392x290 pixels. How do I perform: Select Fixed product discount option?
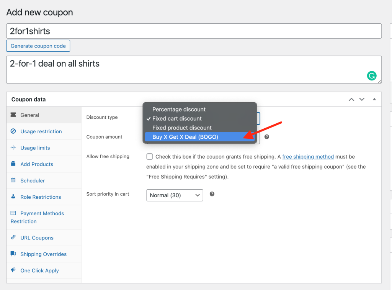point(200,128)
